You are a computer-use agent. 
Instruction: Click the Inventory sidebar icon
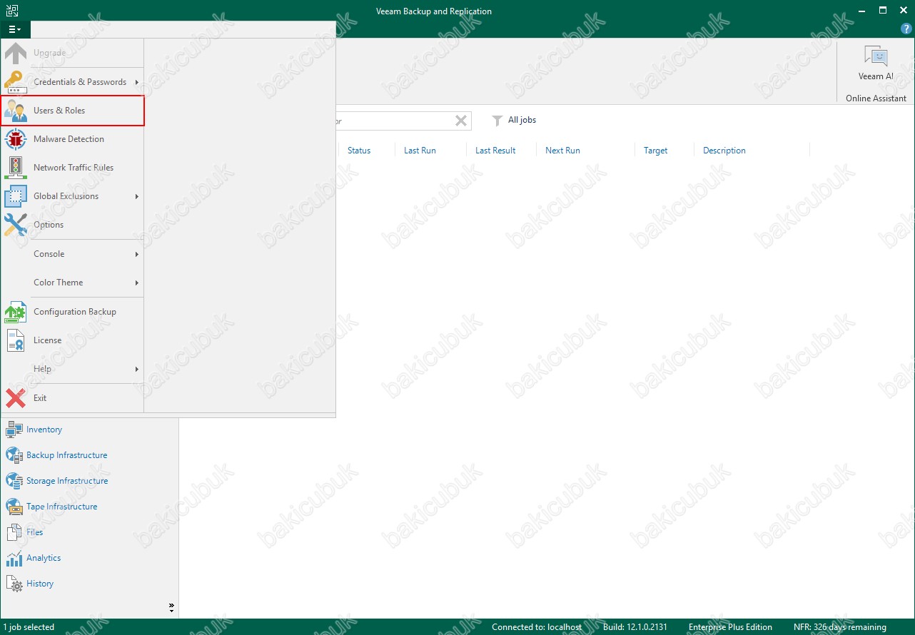[x=14, y=430]
